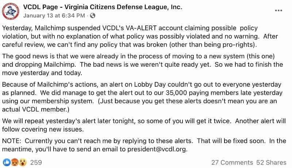Click the 'NOTE:' text in last paragraph

[12, 141]
